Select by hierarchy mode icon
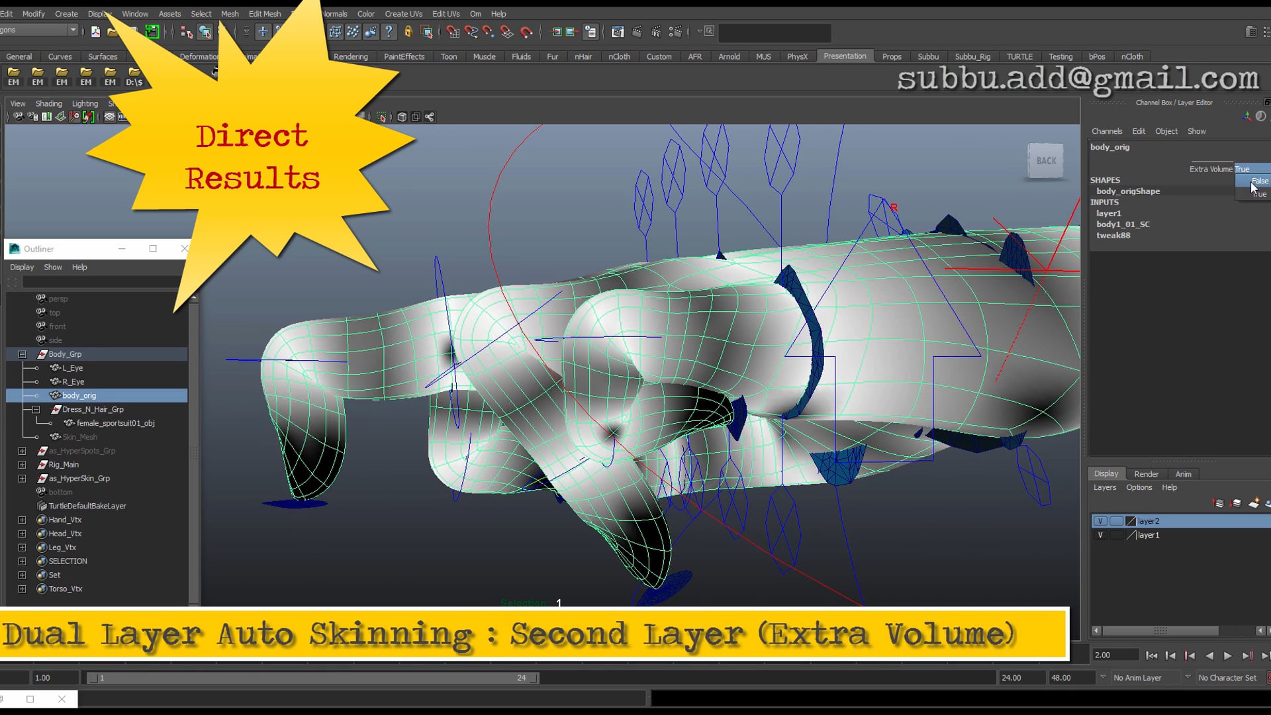 click(186, 32)
